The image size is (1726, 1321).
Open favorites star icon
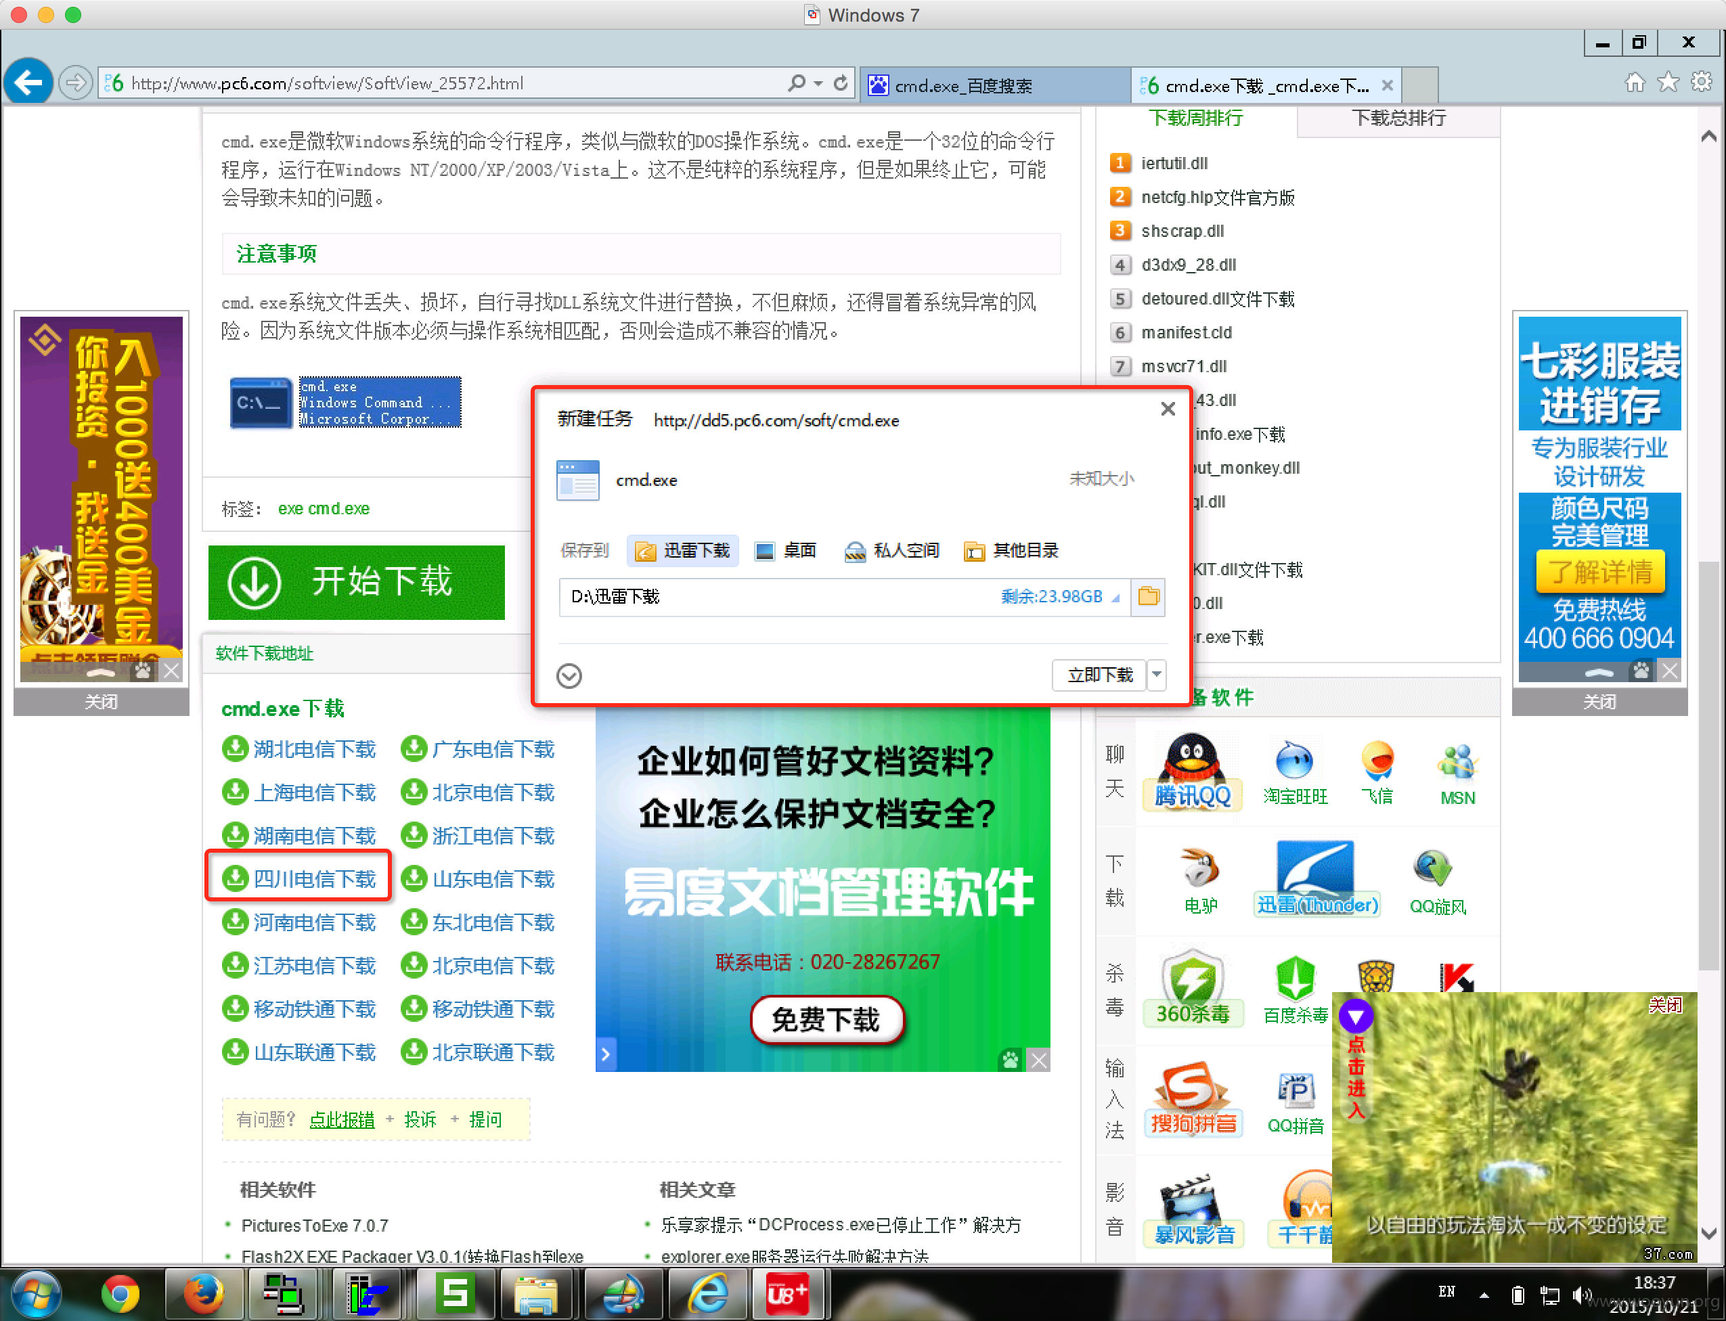pyautogui.click(x=1668, y=83)
